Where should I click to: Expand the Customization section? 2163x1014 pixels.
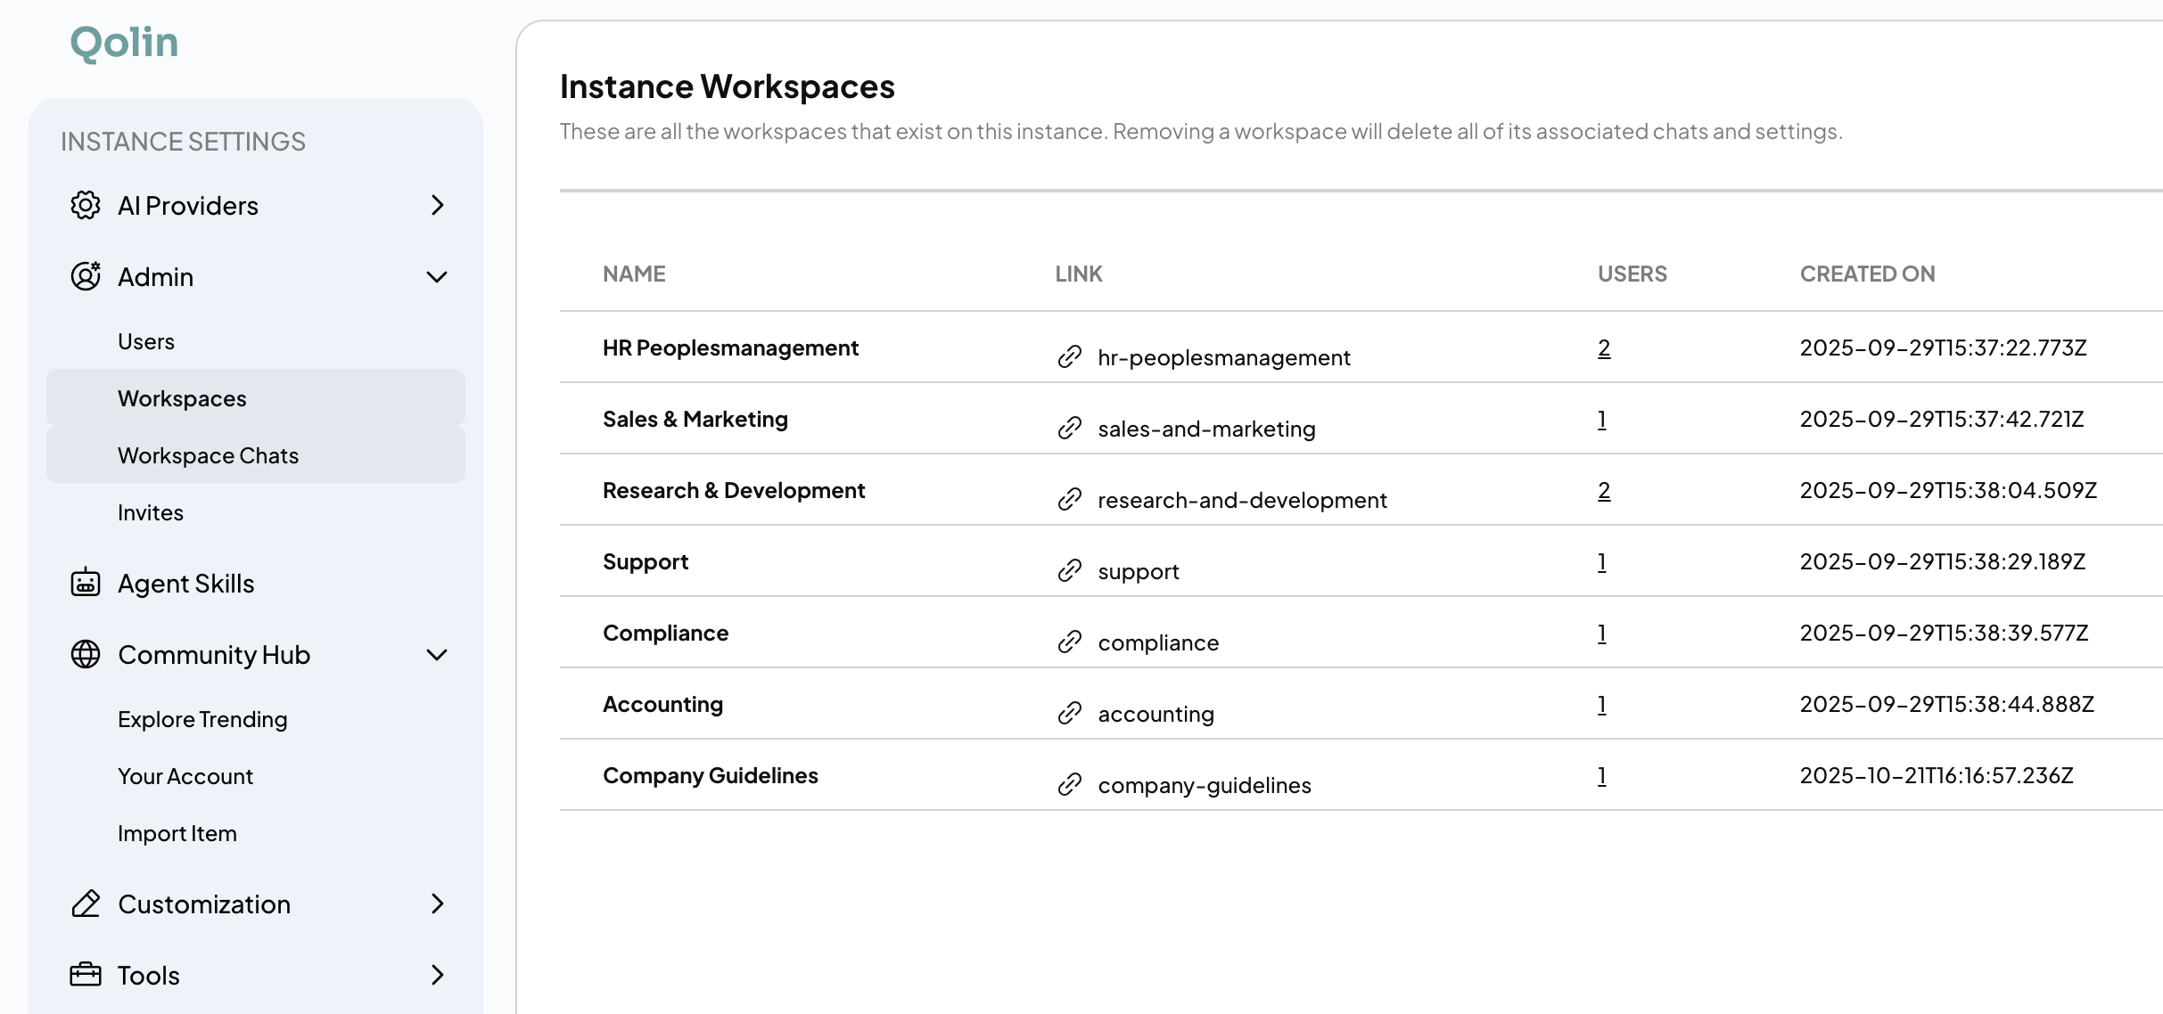[436, 904]
